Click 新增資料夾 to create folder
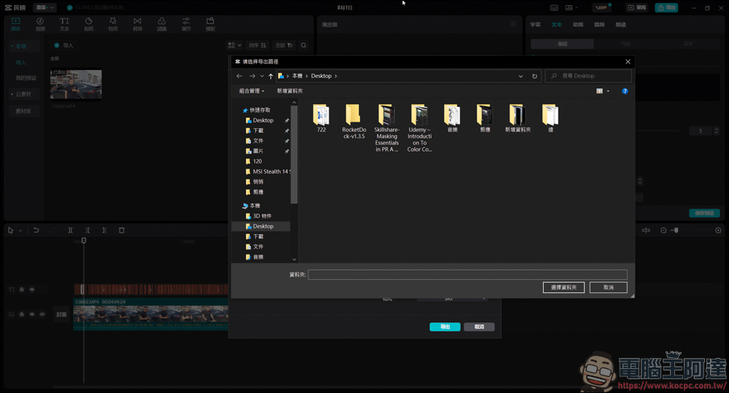Image resolution: width=729 pixels, height=393 pixels. point(289,91)
